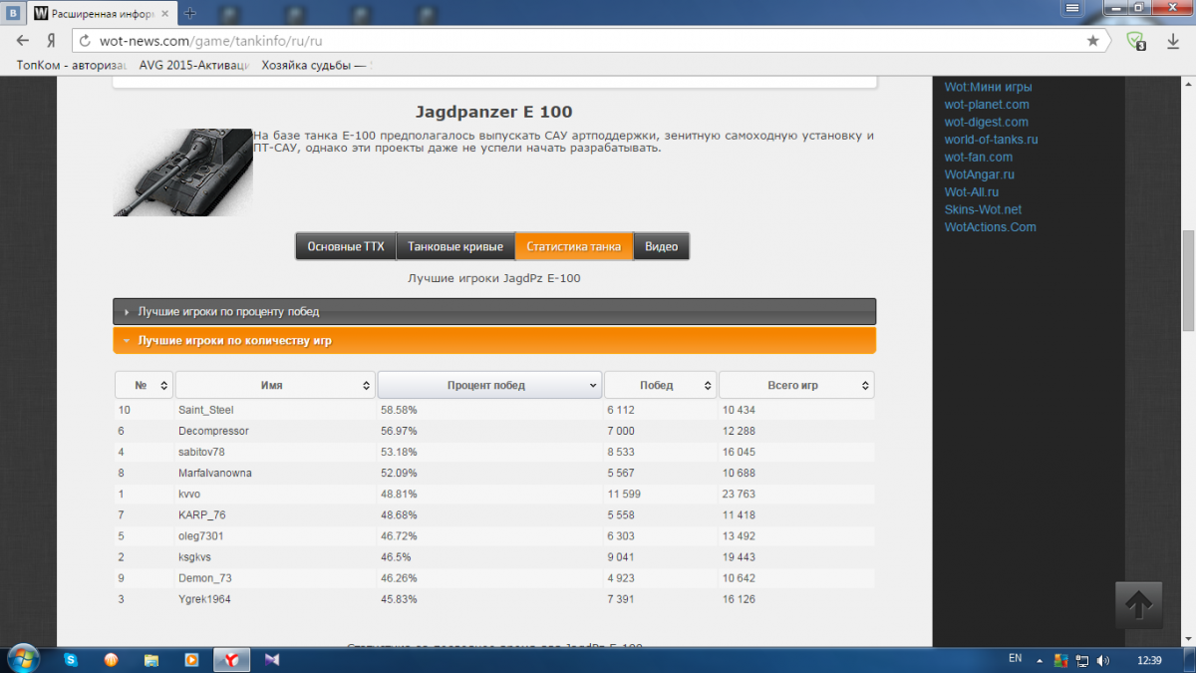Sort table by 'Процент побед' column

pyautogui.click(x=488, y=385)
